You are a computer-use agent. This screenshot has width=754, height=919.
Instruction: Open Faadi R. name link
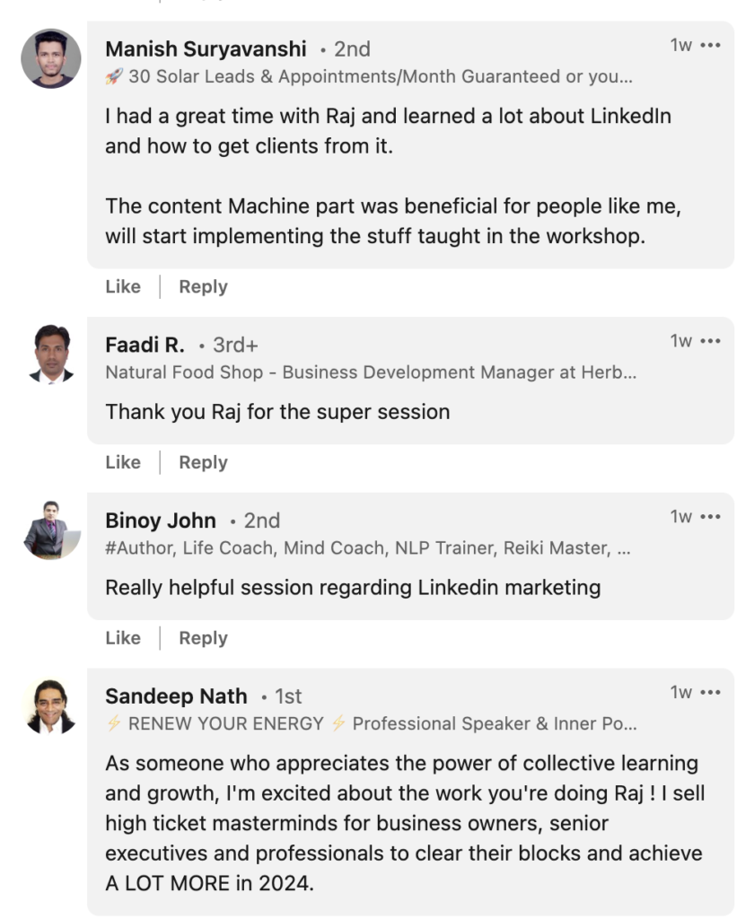[145, 345]
